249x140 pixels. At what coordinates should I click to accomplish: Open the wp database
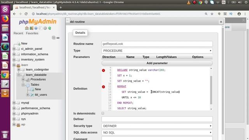pyautogui.click(x=23, y=124)
